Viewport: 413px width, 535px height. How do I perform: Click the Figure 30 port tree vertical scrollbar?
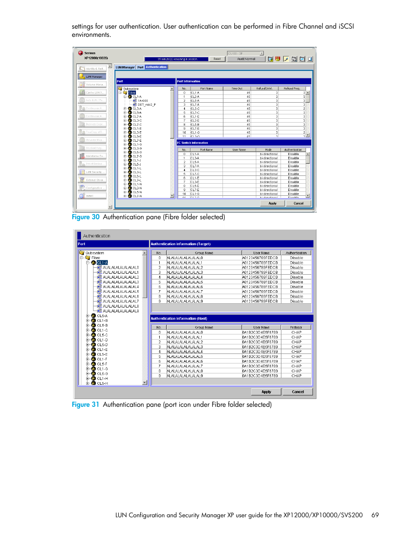[x=172, y=142]
